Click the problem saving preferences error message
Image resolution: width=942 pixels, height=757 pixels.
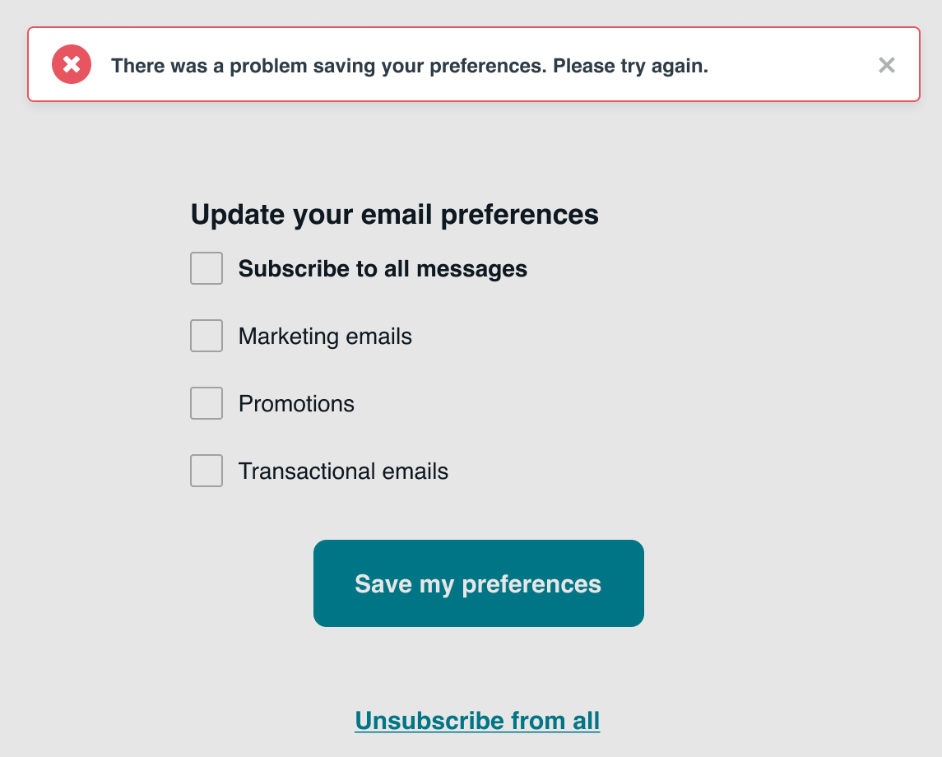[x=329, y=66]
